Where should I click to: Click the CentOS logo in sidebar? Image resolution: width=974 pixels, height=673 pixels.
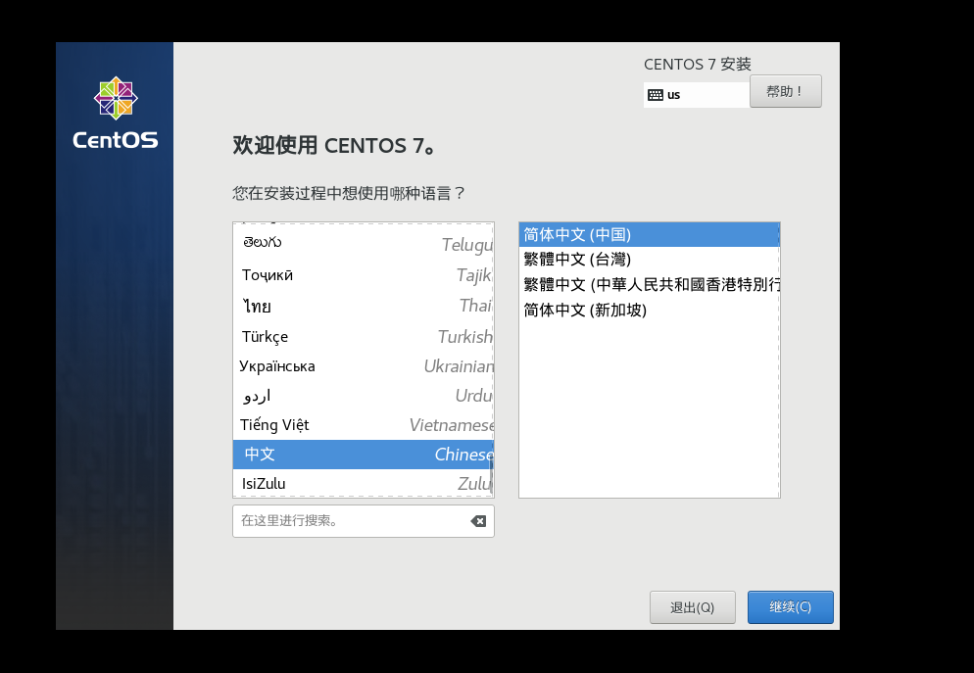(116, 114)
